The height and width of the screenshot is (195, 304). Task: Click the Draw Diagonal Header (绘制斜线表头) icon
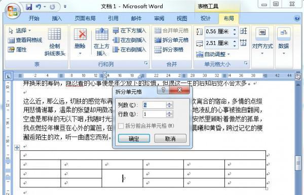tap(55, 34)
